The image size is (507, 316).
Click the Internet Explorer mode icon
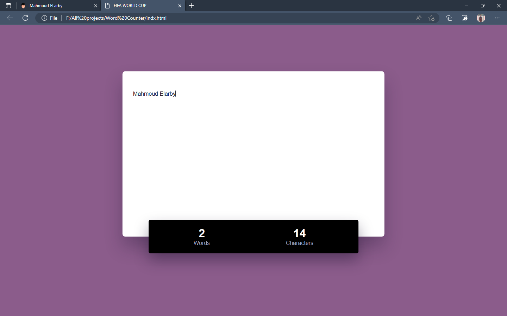coord(465,18)
